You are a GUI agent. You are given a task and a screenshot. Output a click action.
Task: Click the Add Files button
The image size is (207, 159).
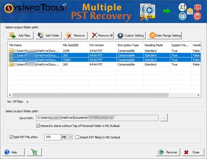[20, 36]
